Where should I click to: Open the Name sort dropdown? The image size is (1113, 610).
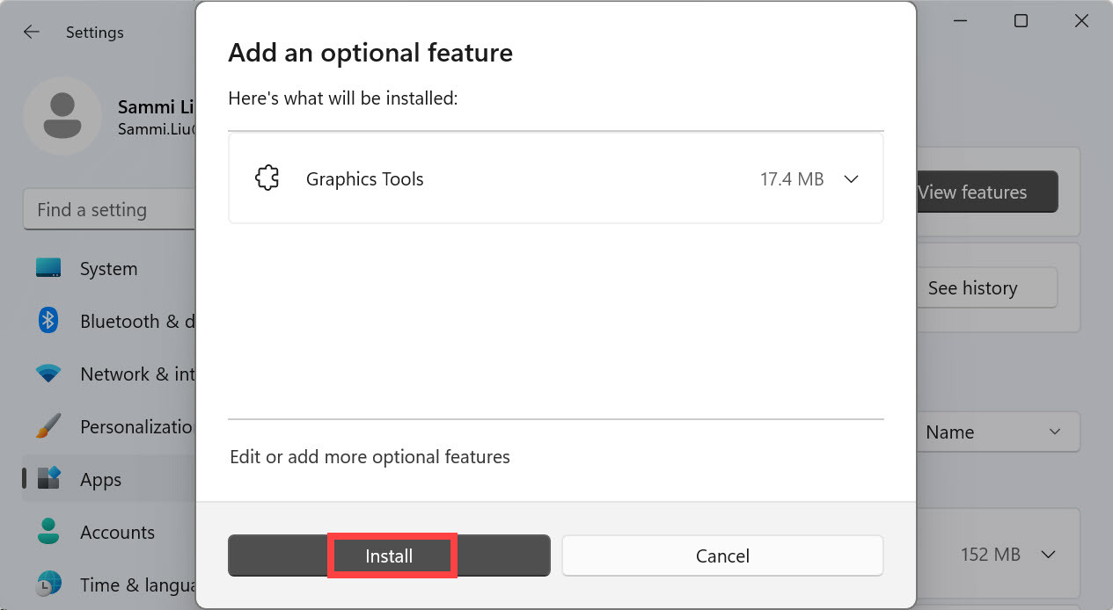pos(994,432)
